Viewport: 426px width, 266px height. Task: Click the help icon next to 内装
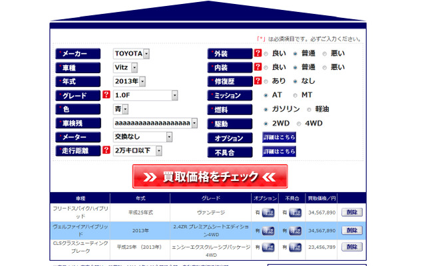pos(258,66)
